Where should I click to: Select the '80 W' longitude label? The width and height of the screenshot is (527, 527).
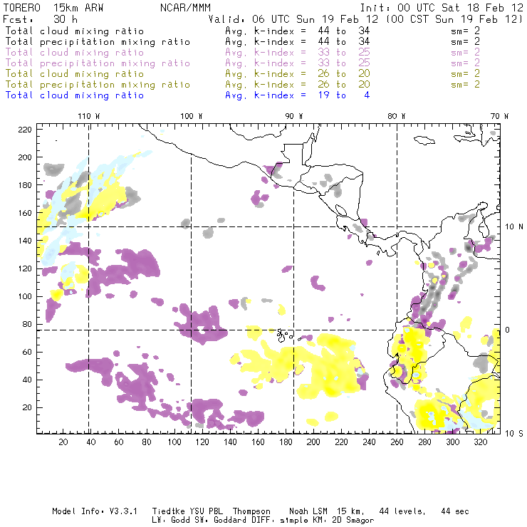pos(396,116)
